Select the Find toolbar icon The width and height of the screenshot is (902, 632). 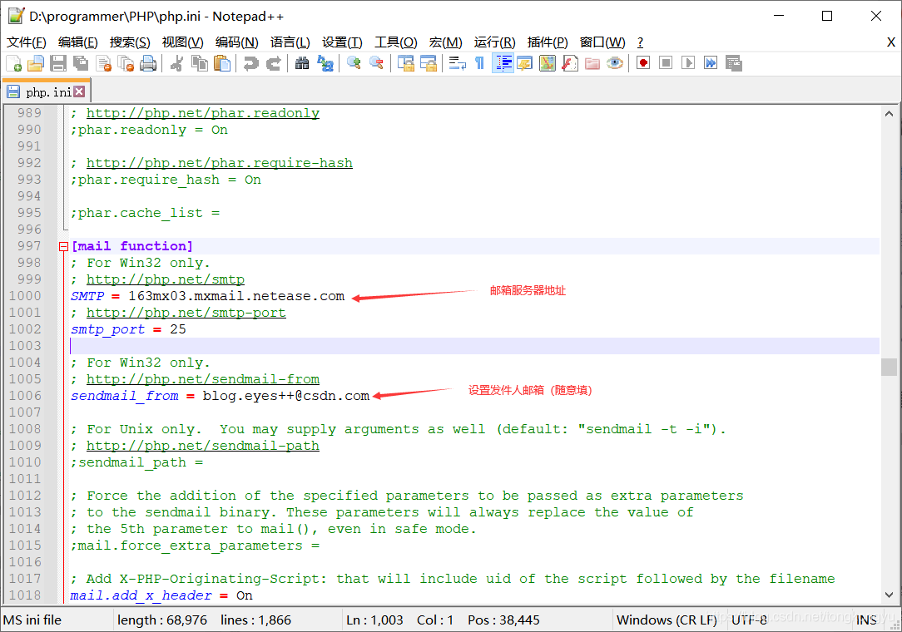(301, 62)
